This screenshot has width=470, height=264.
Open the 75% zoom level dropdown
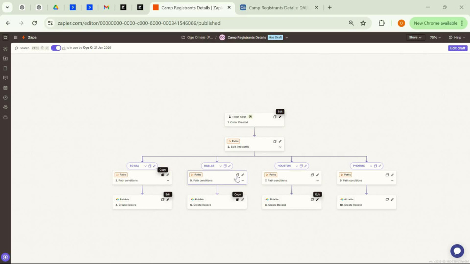click(435, 38)
